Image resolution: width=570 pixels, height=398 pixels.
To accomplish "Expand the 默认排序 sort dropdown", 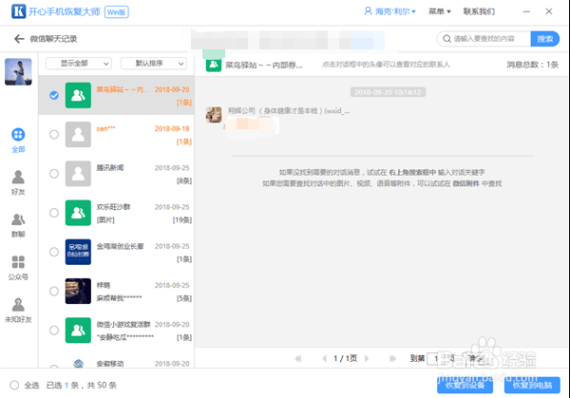I will click(x=154, y=64).
